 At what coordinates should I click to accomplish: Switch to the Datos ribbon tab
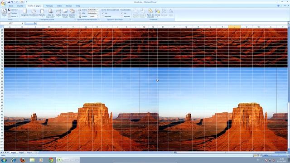pyautogui.click(x=59, y=6)
